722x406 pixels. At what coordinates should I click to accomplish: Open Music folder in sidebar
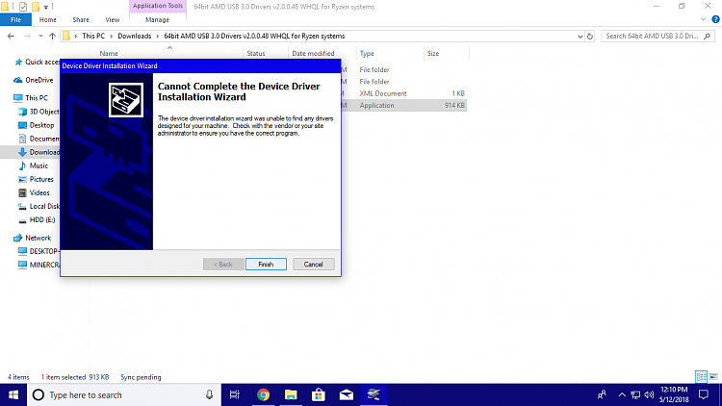pyautogui.click(x=33, y=165)
